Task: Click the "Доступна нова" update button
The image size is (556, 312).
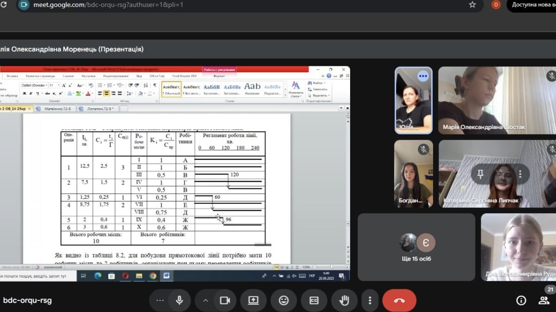Action: click(532, 5)
